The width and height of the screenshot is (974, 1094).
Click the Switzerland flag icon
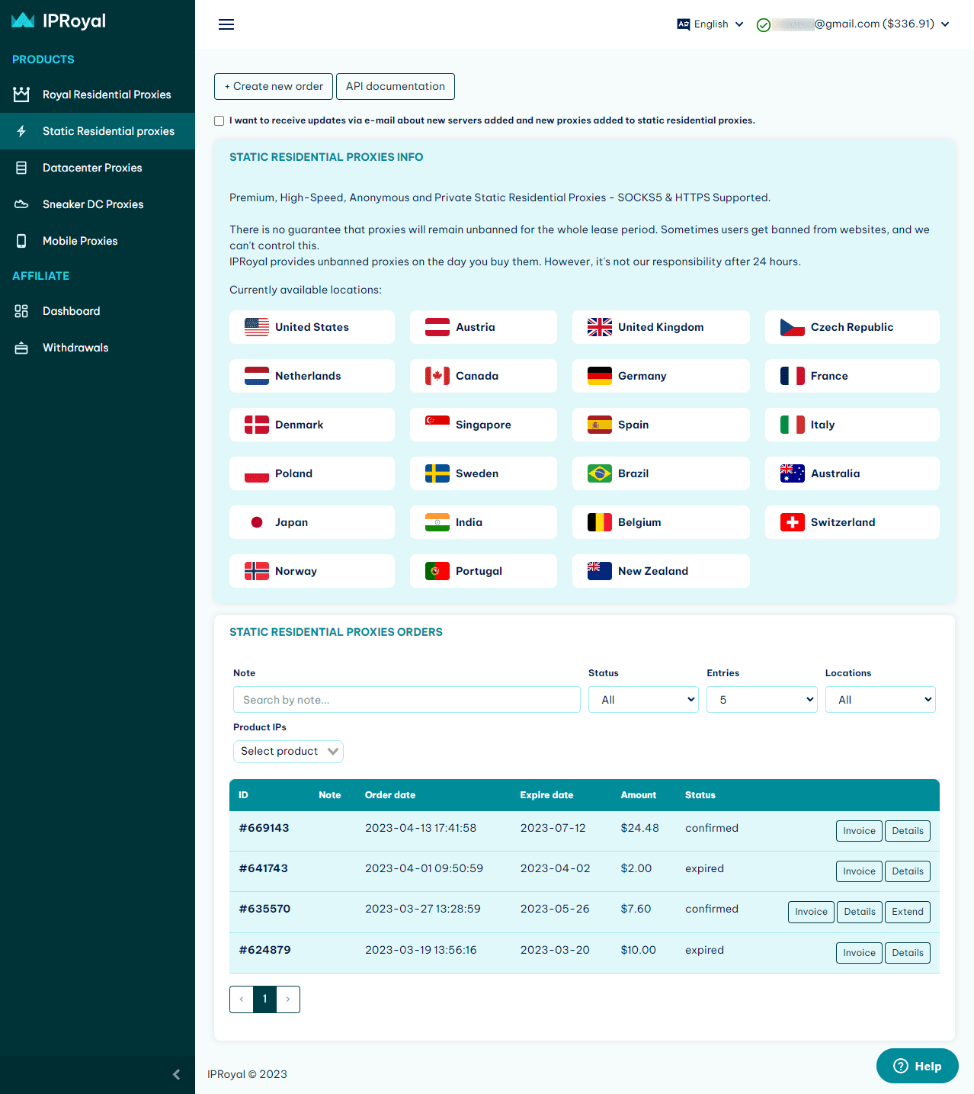coord(793,522)
